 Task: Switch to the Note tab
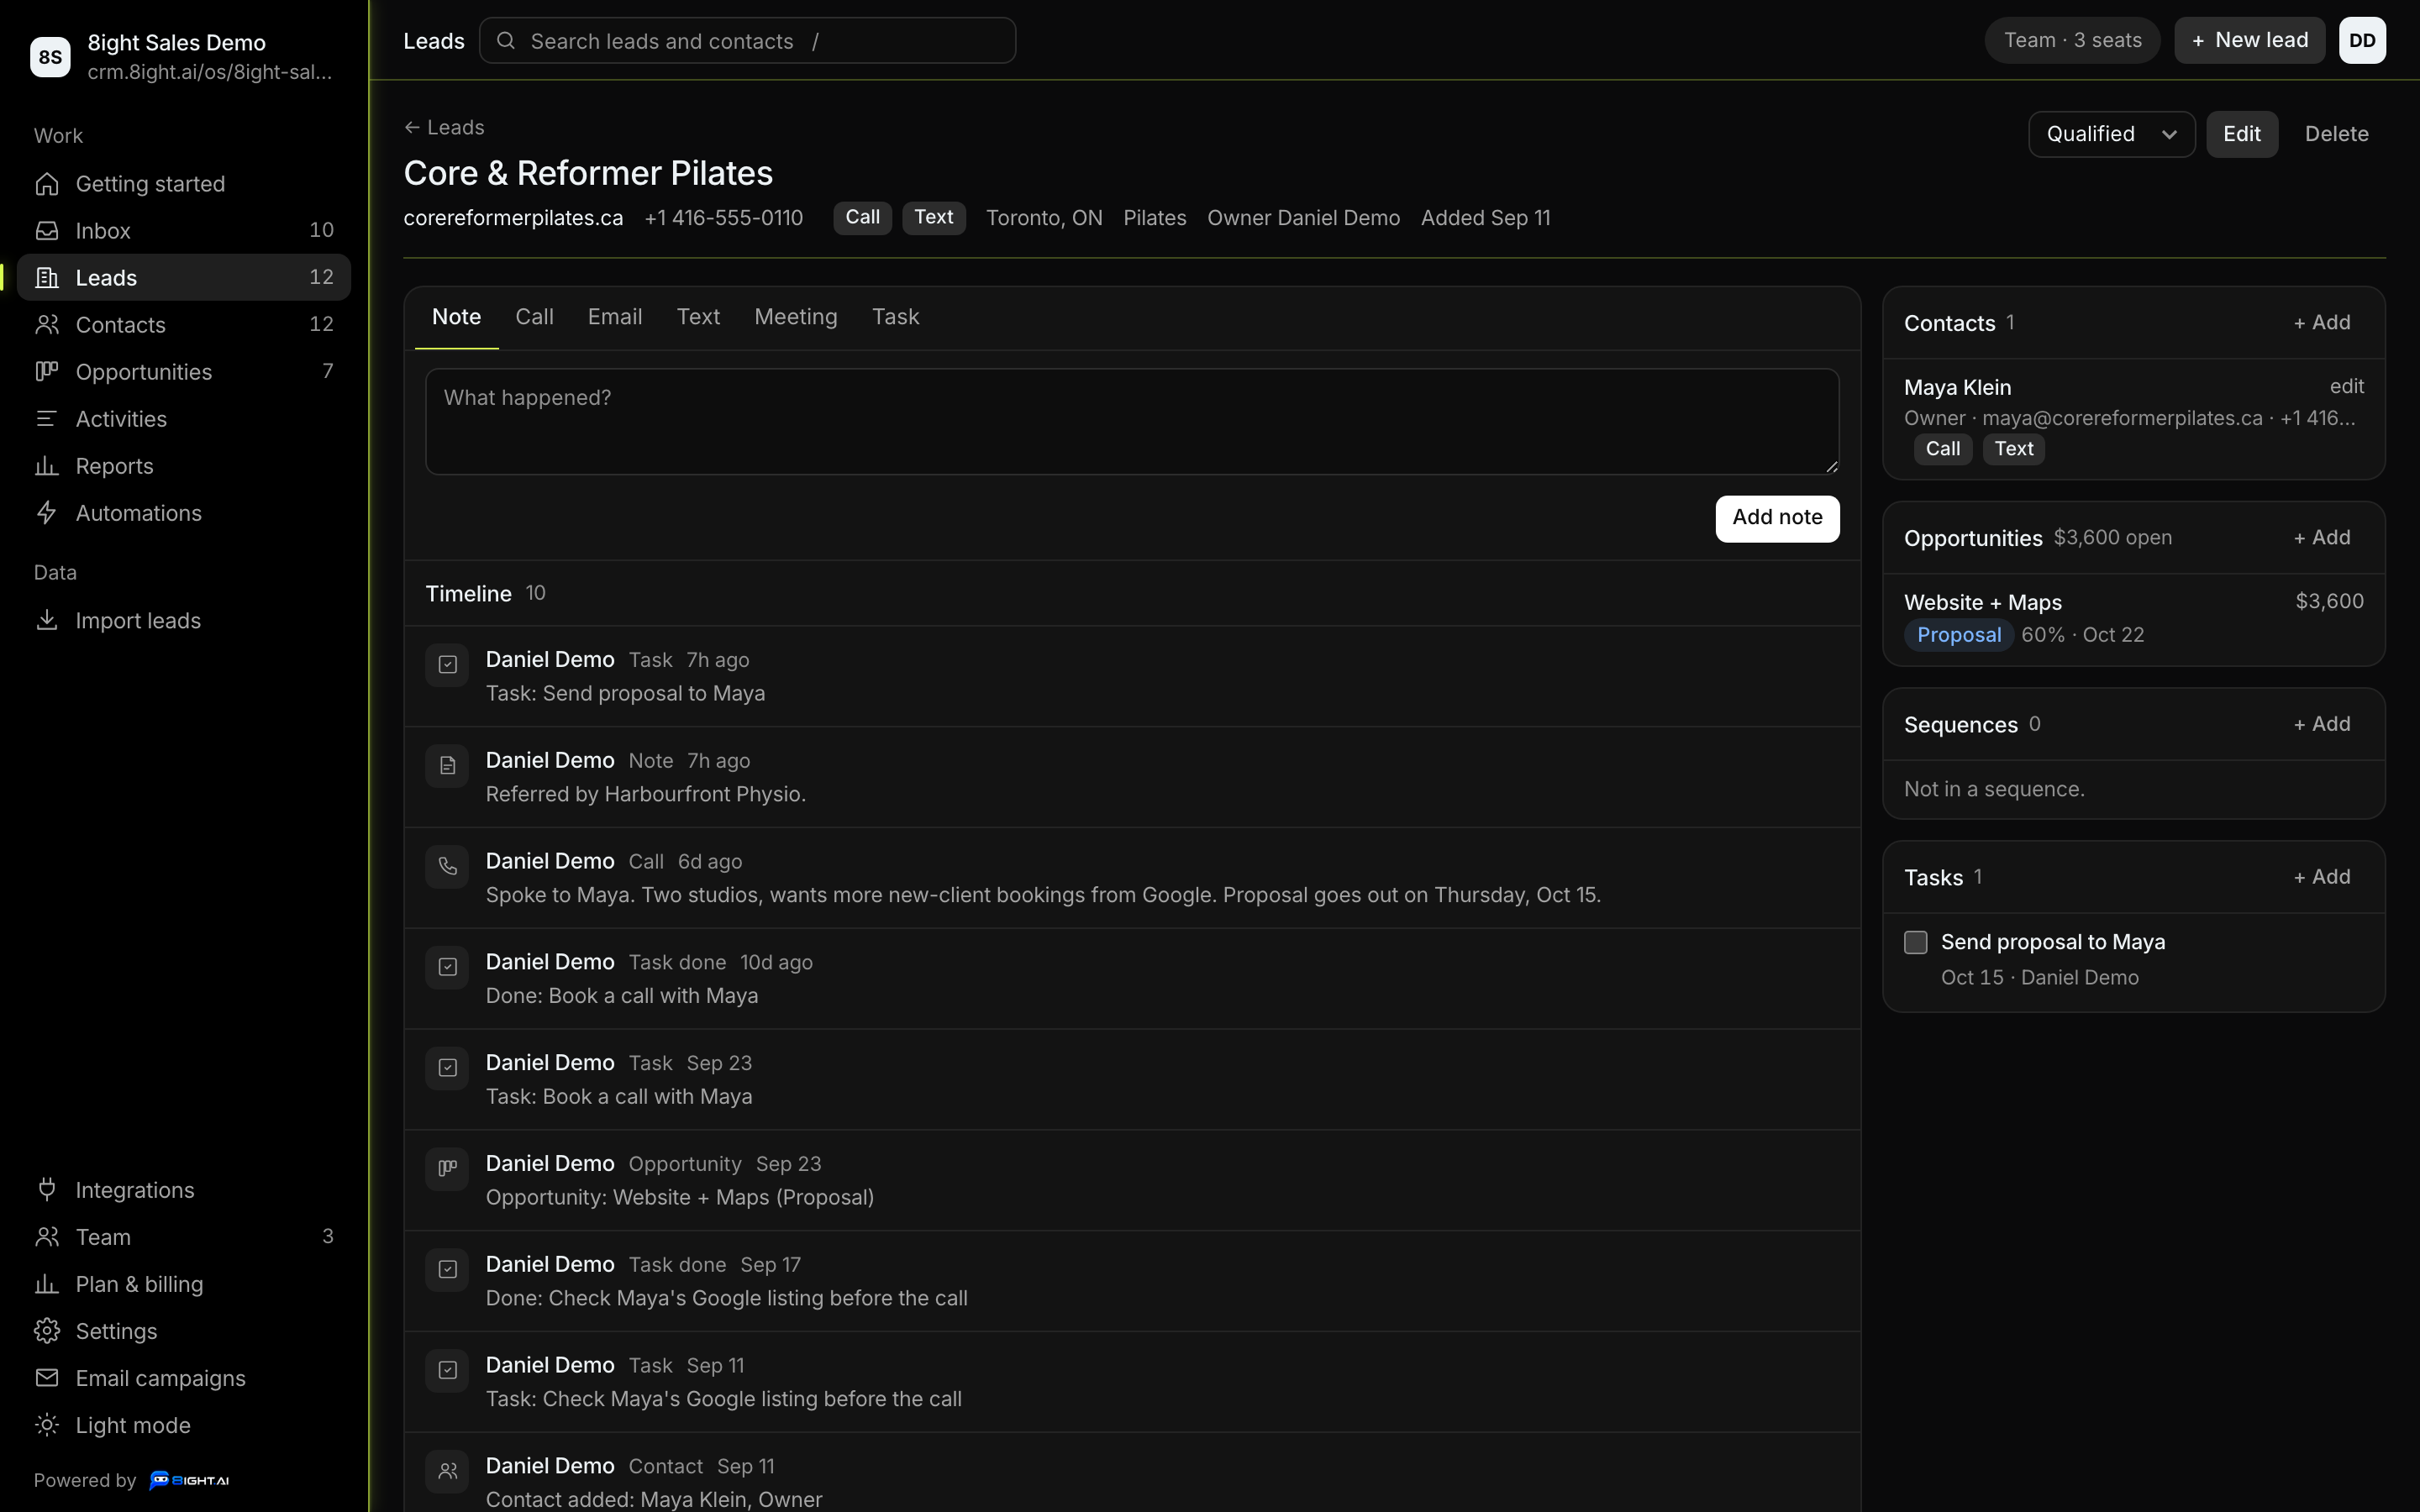click(x=456, y=317)
